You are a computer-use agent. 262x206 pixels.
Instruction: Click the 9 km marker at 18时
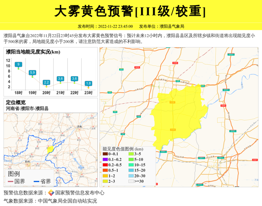pos(18,65)
